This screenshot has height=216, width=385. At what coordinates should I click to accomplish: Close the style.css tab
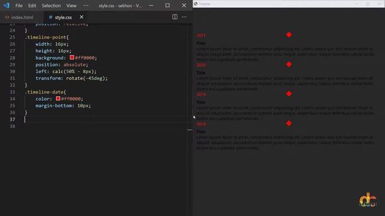(82, 17)
